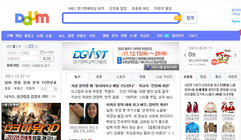Screen dimensions: 241x140
Task: Go to next news page arrow
Action: [x=173, y=133]
